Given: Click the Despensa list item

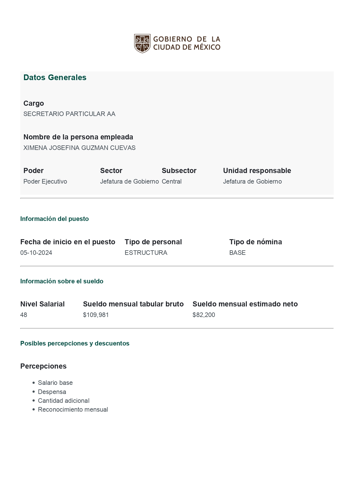Looking at the screenshot, I should (x=52, y=392).
